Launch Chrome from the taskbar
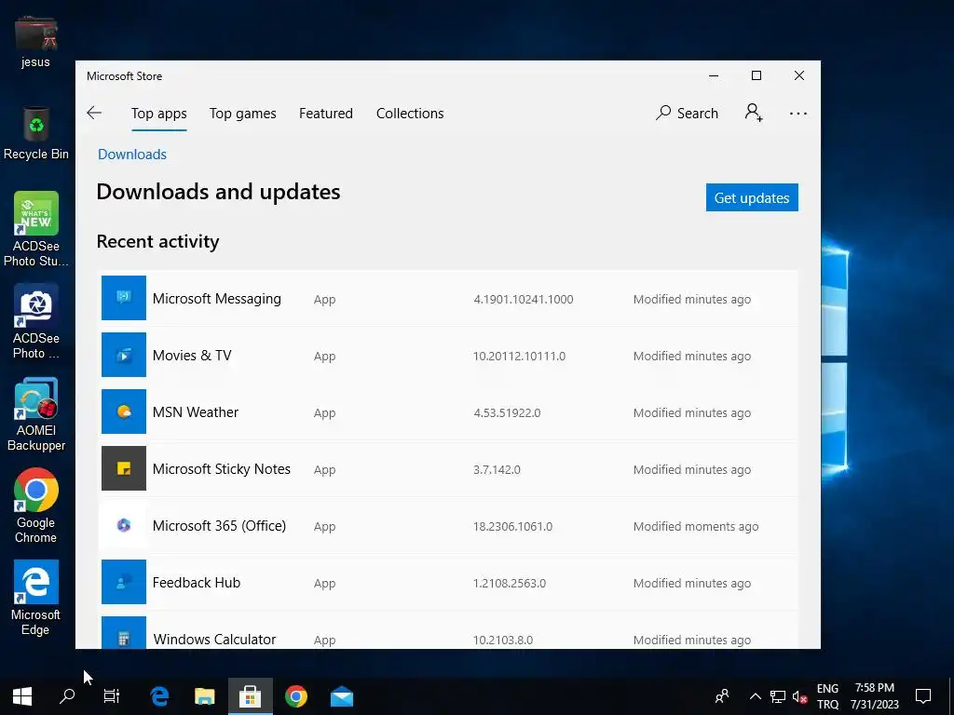 pyautogui.click(x=296, y=696)
